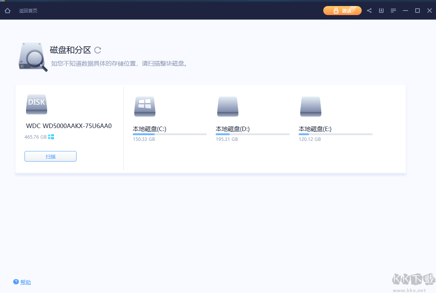Select the 本地磁盘(C:) drive icon
Viewport: 436px width, 293px height.
tap(144, 107)
